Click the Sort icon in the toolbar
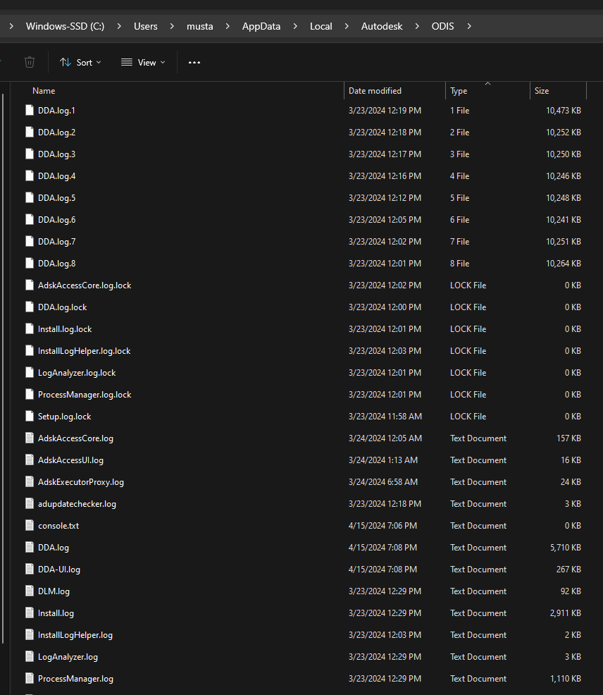603x695 pixels. [64, 62]
